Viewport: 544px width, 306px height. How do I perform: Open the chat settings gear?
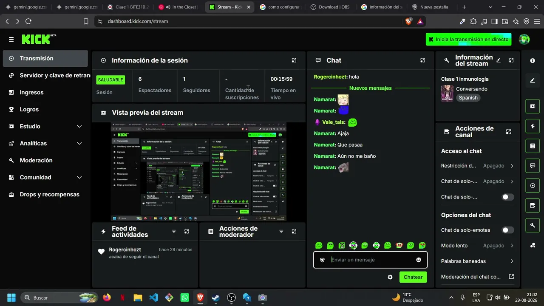390,277
